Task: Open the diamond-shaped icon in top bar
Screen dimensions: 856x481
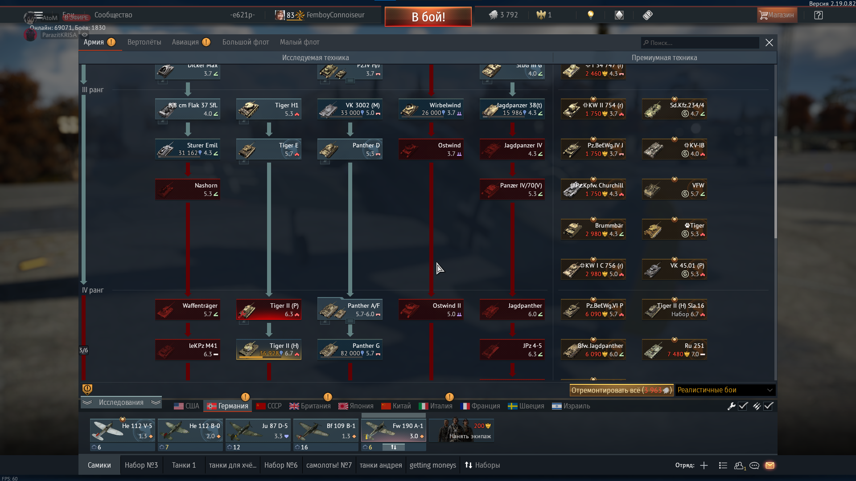Action: click(619, 15)
